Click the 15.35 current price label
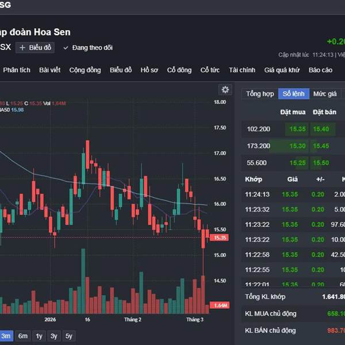The image size is (345, 345). coord(220,237)
